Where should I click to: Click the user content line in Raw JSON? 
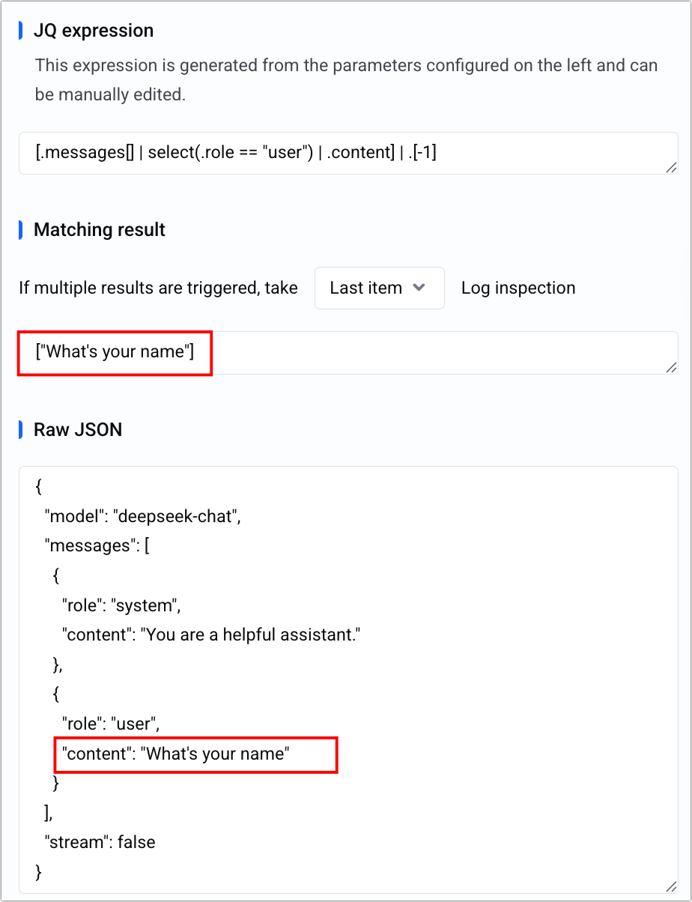pyautogui.click(x=176, y=753)
